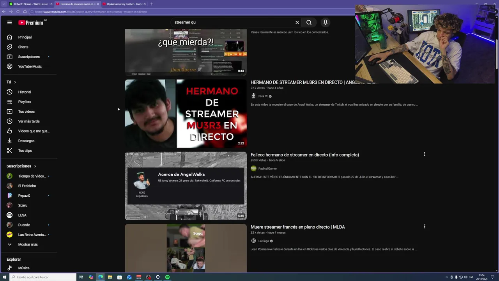499x281 pixels.
Task: Close the Update about my brother tab
Action: (x=145, y=4)
